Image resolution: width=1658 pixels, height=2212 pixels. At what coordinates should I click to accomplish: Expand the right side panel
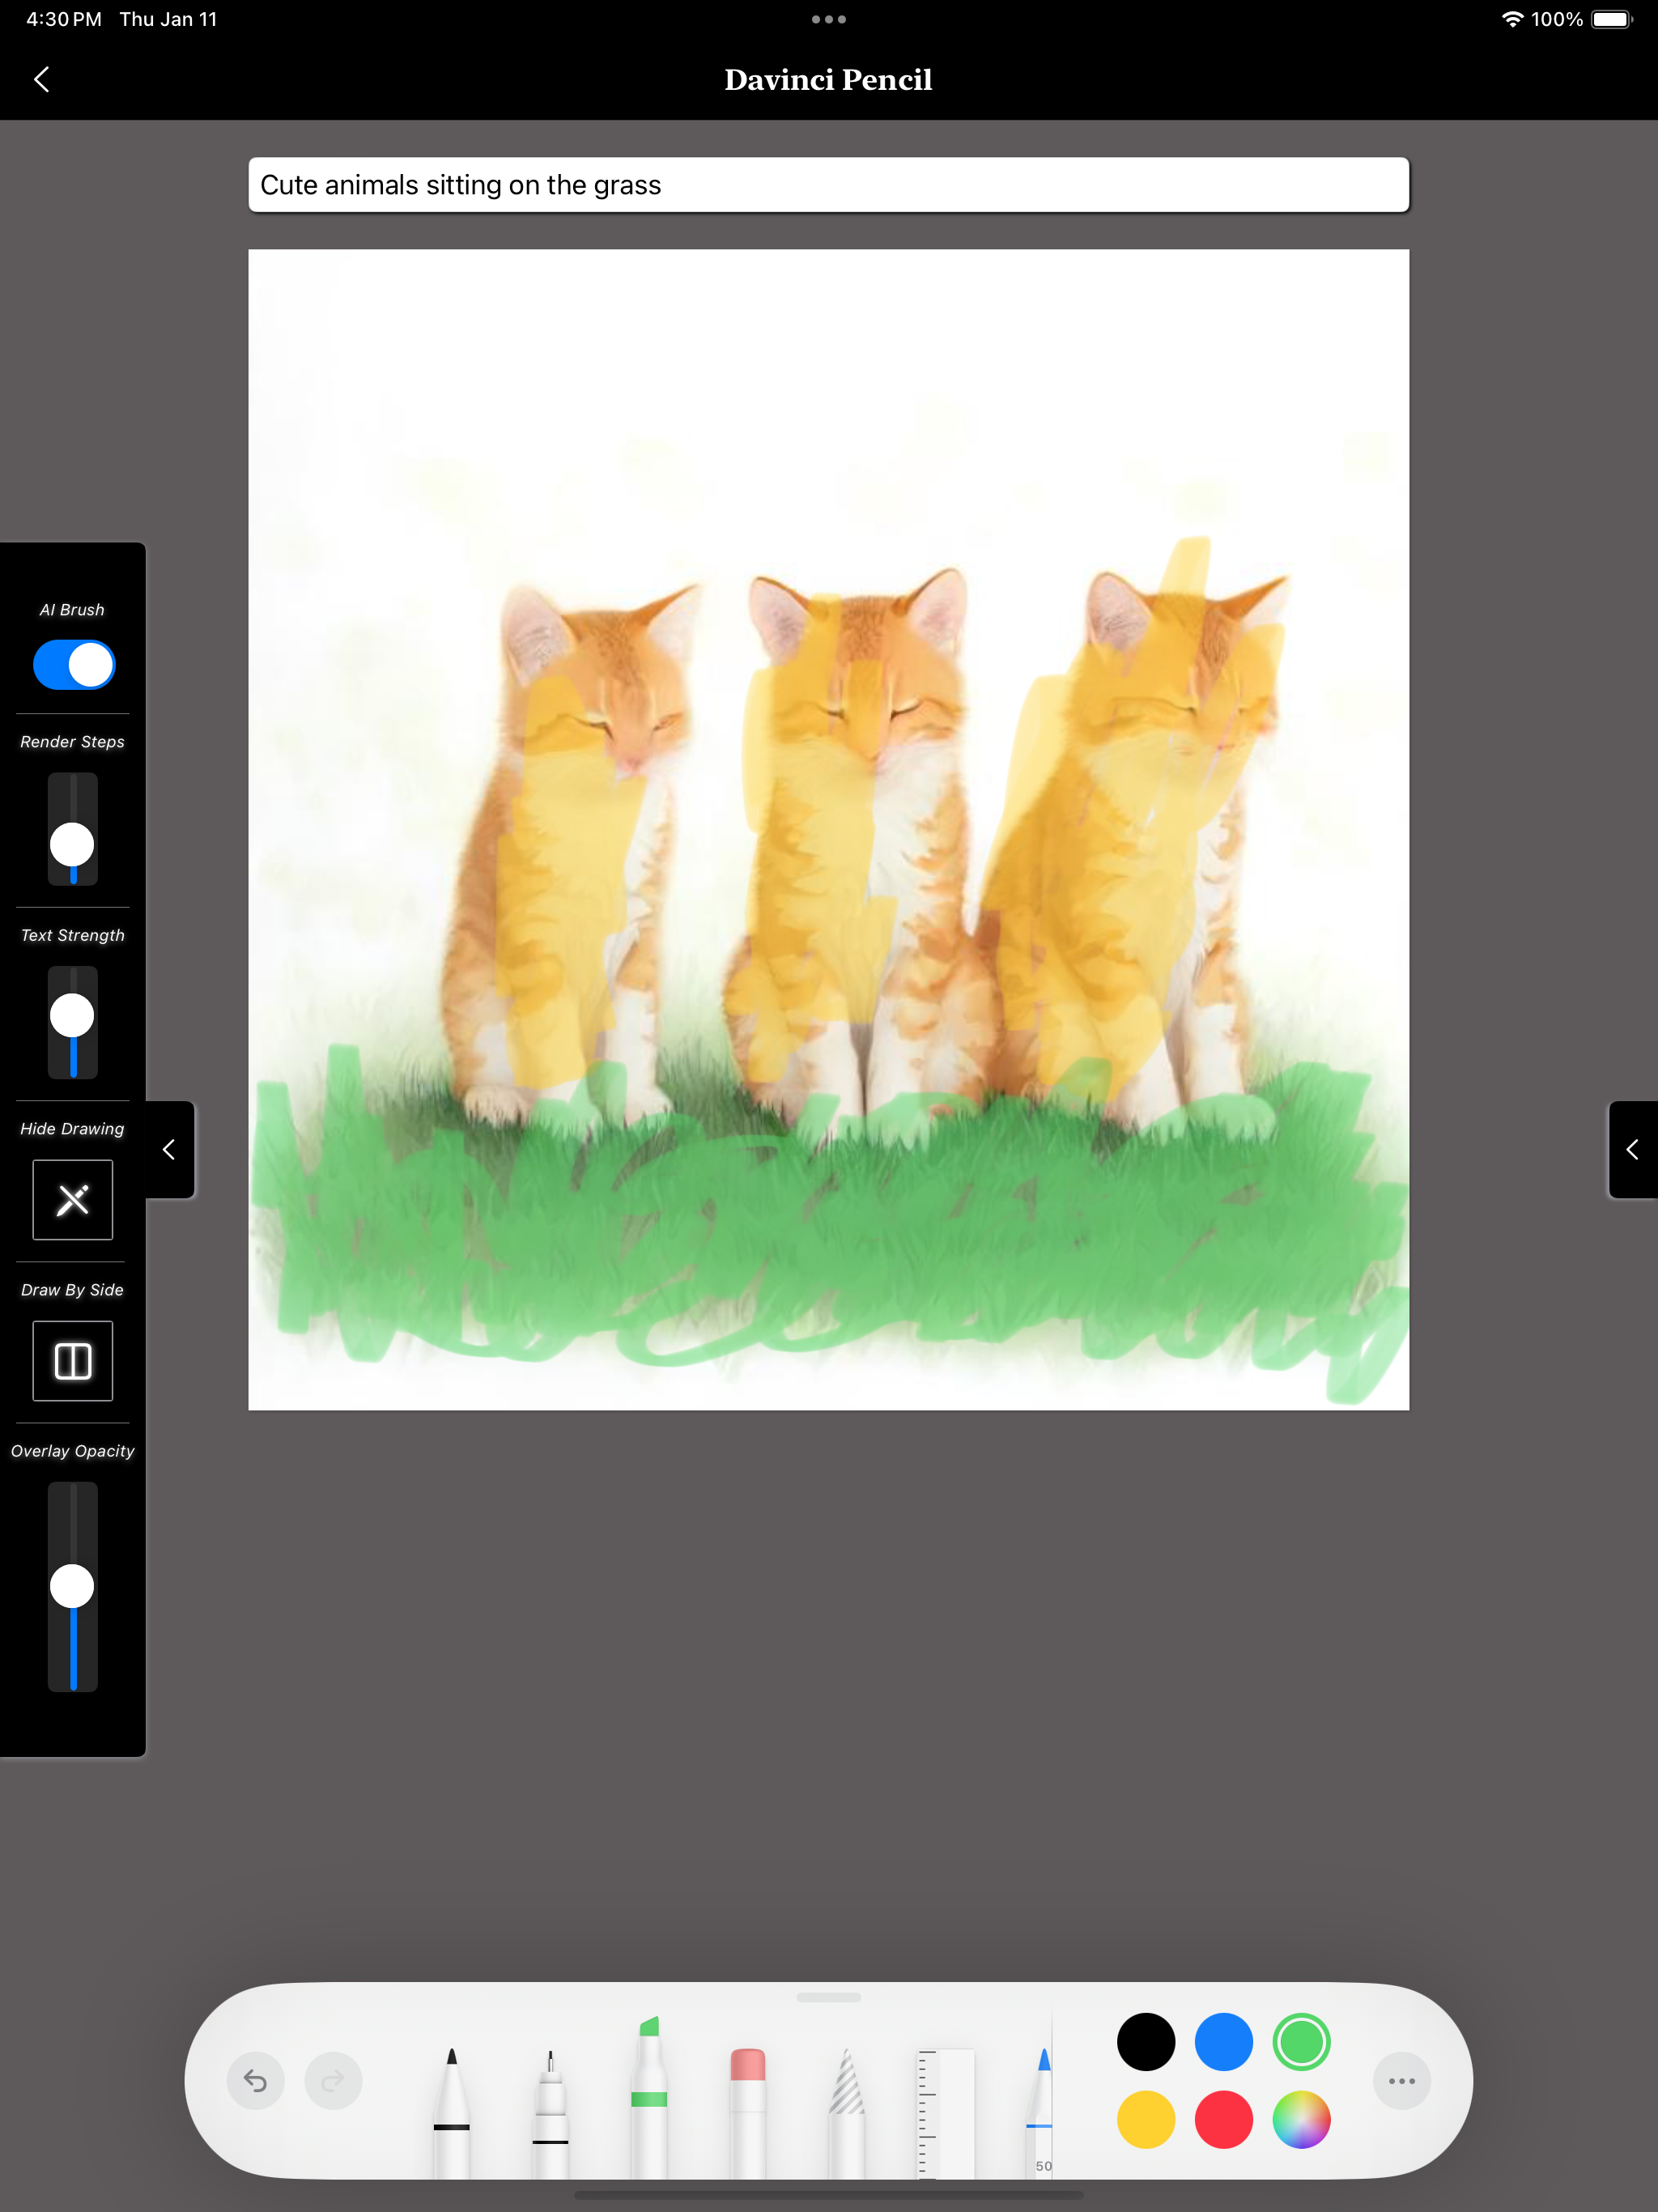click(x=1632, y=1149)
